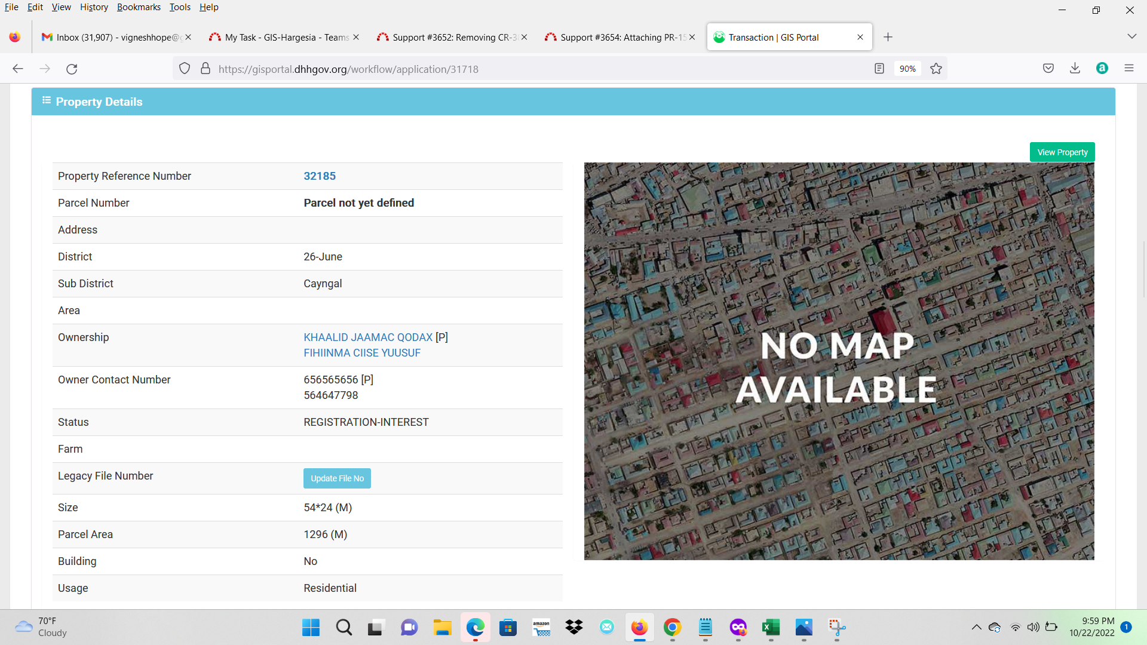
Task: Click the View Property button
Action: [1062, 152]
